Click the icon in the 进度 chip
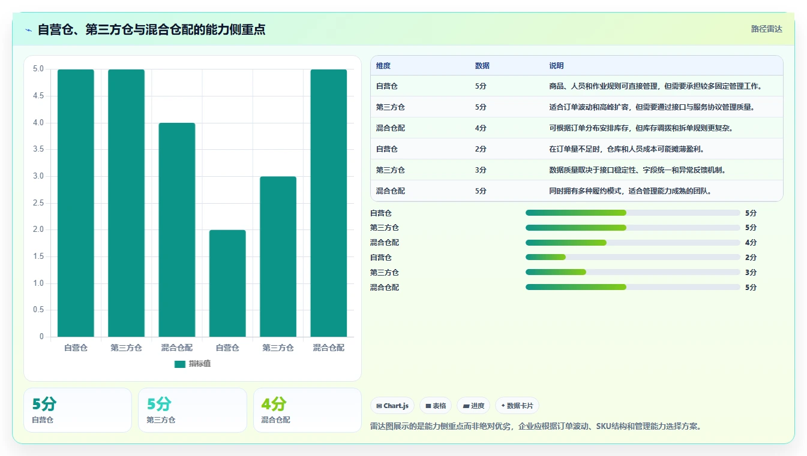807x456 pixels. [466, 406]
